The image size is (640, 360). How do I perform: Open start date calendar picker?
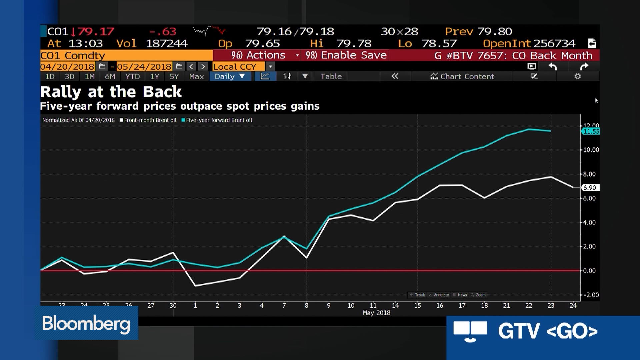pos(102,66)
